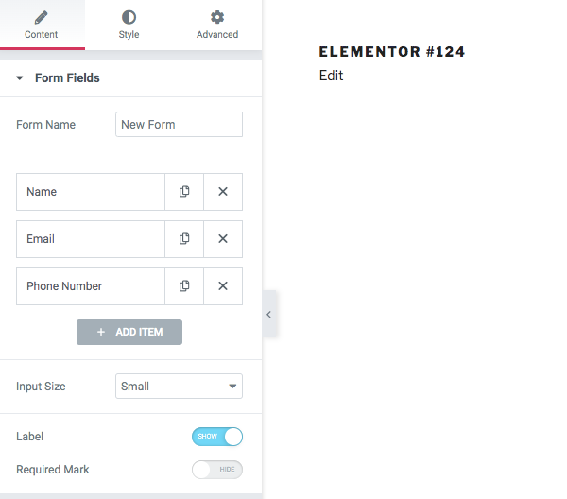Screen dimensions: 567x499
Task: Delete the Email field item
Action: click(223, 239)
